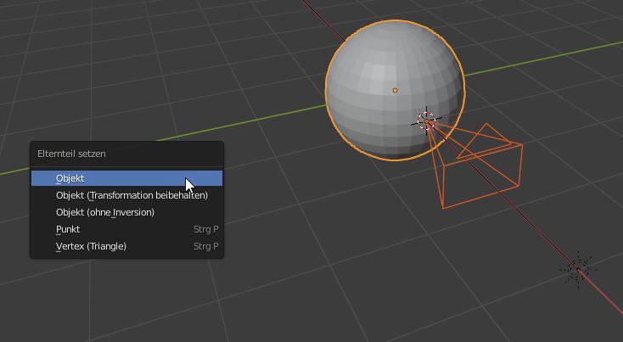
Task: Select the light object with dashed circle
Action: tap(578, 270)
